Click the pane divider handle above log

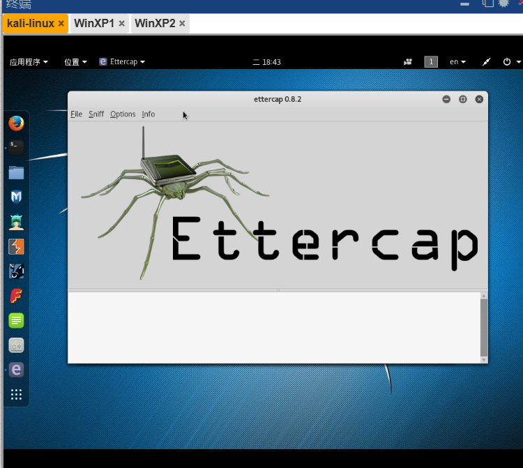pos(278,290)
